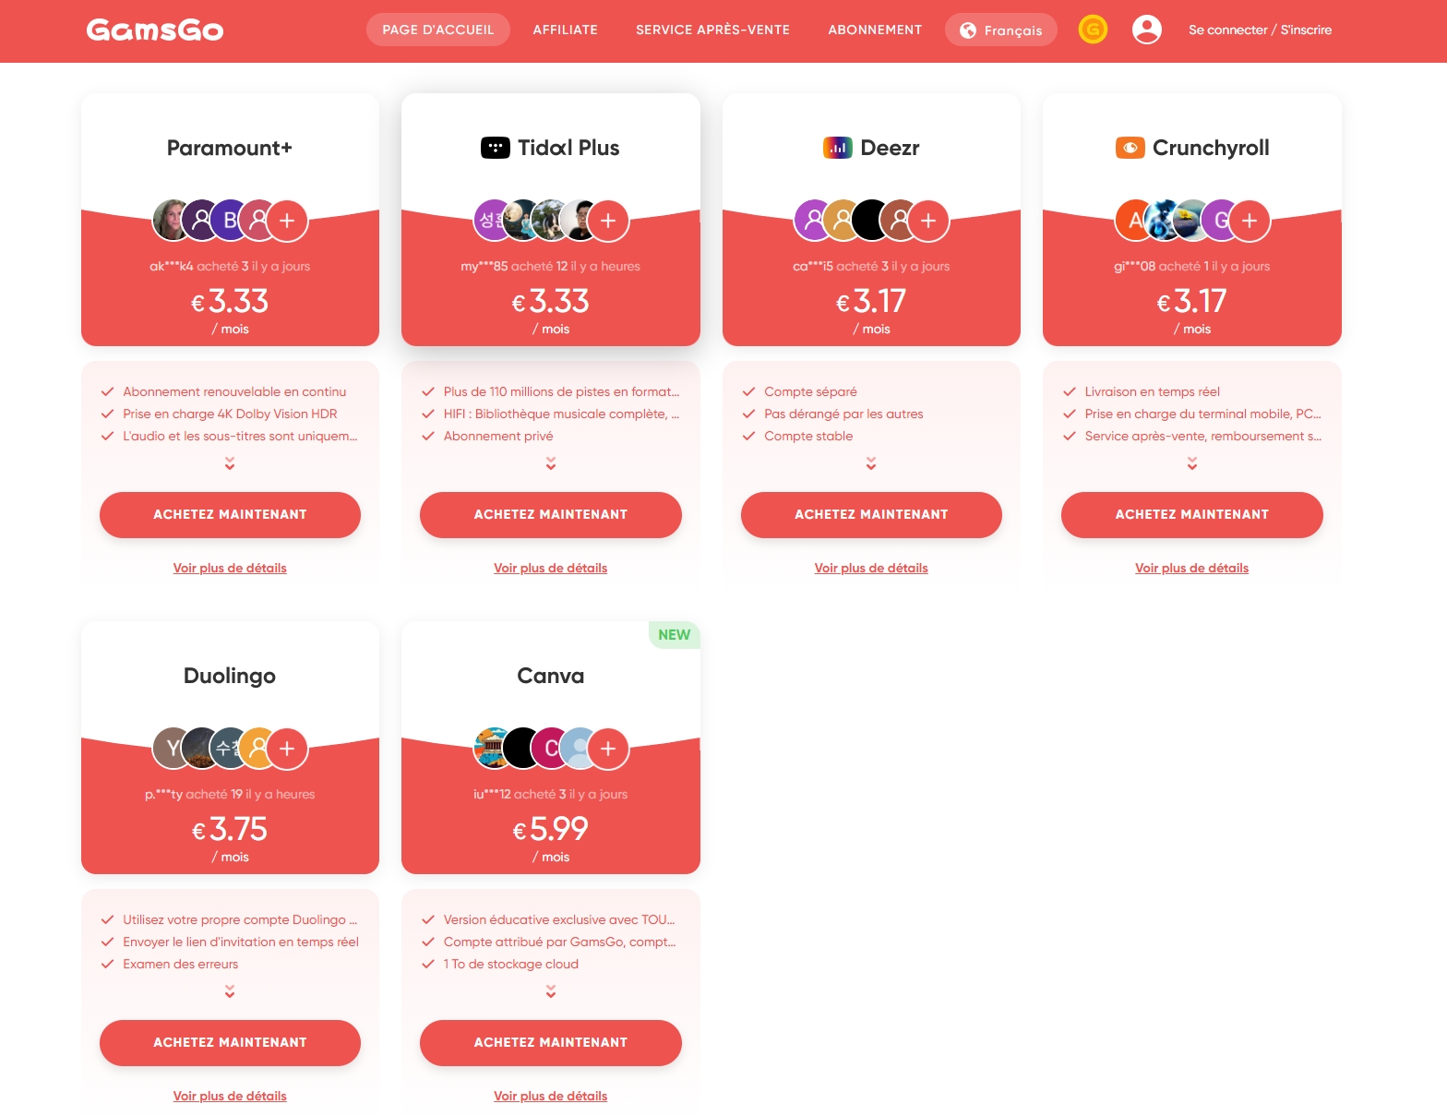Click the plus icon on Canva card

608,749
